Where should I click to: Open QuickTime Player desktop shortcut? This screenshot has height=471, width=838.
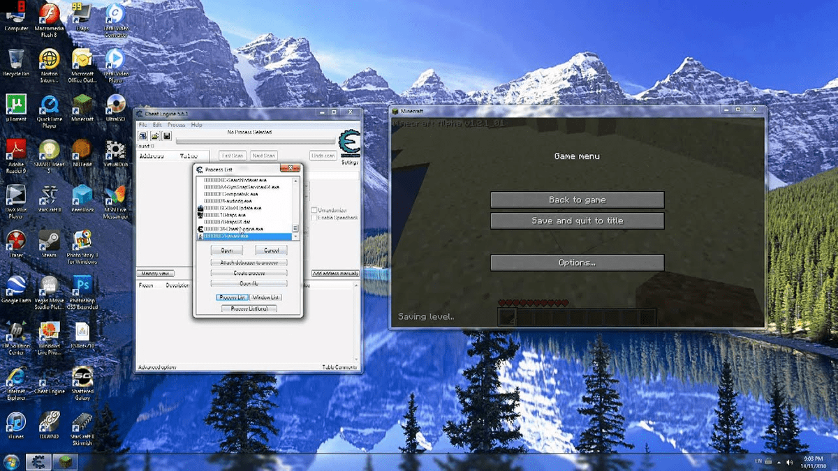49,111
